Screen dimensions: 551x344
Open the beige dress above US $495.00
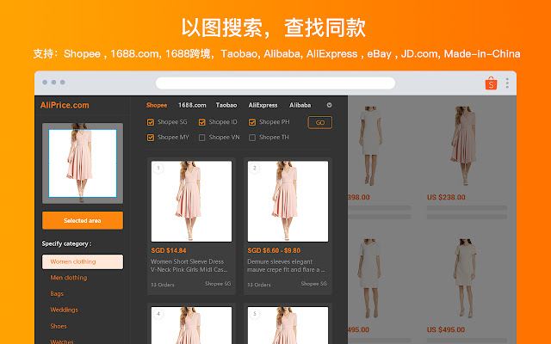pos(465,277)
